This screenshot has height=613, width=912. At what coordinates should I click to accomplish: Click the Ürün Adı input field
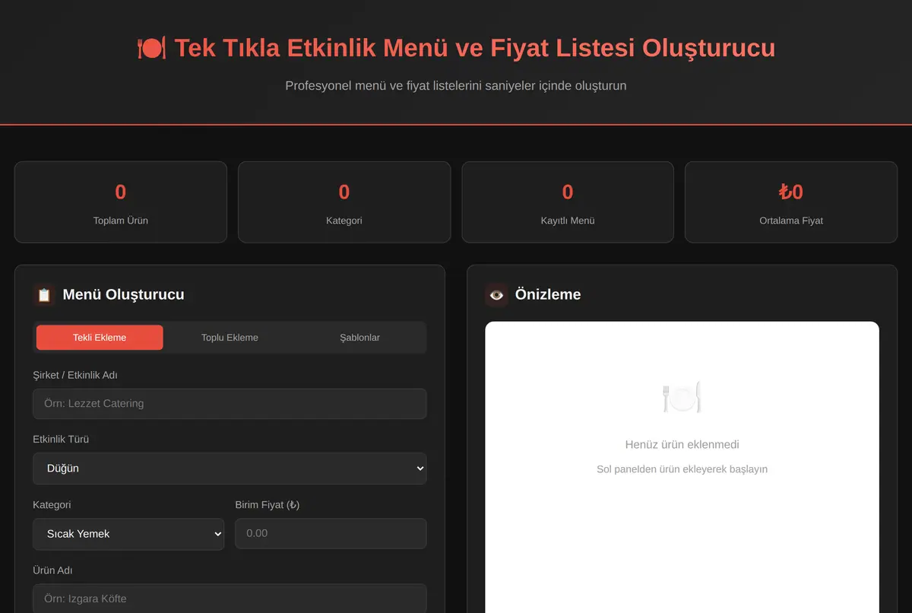click(x=230, y=599)
